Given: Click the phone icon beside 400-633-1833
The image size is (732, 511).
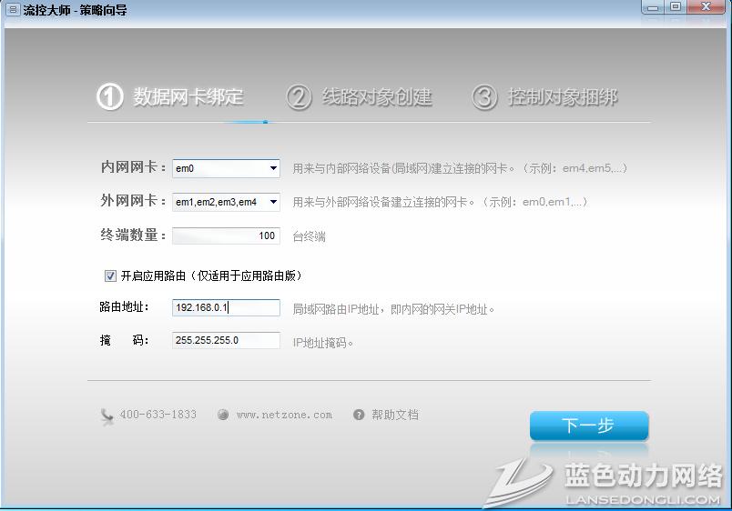Looking at the screenshot, I should [x=107, y=415].
